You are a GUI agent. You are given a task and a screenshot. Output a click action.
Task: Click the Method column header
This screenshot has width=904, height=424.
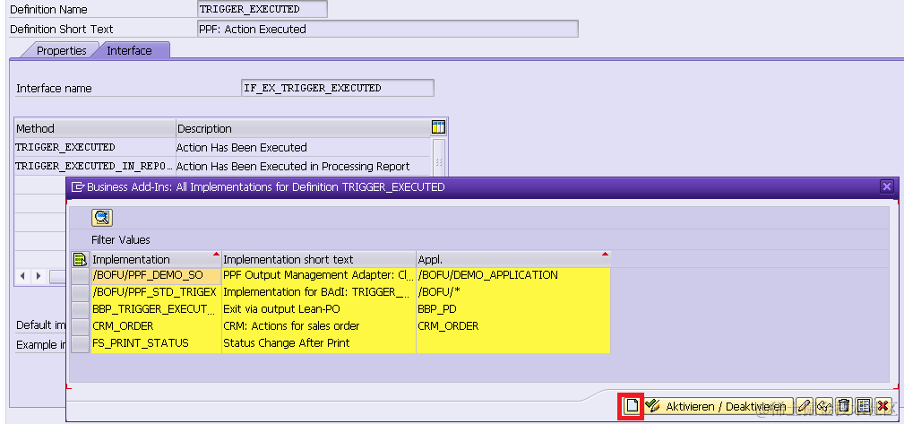pos(95,128)
